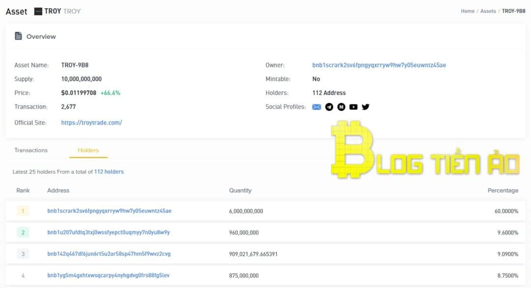Open the troytrade.com official site link
The height and width of the screenshot is (288, 531).
point(91,123)
